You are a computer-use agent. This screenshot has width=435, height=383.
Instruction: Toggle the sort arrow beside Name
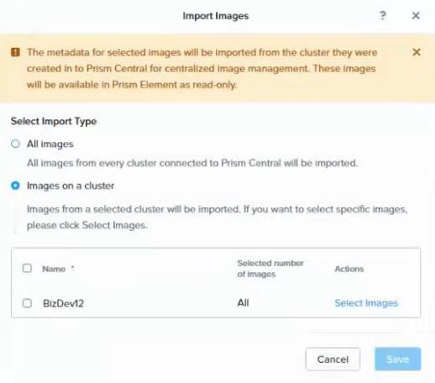pos(72,268)
